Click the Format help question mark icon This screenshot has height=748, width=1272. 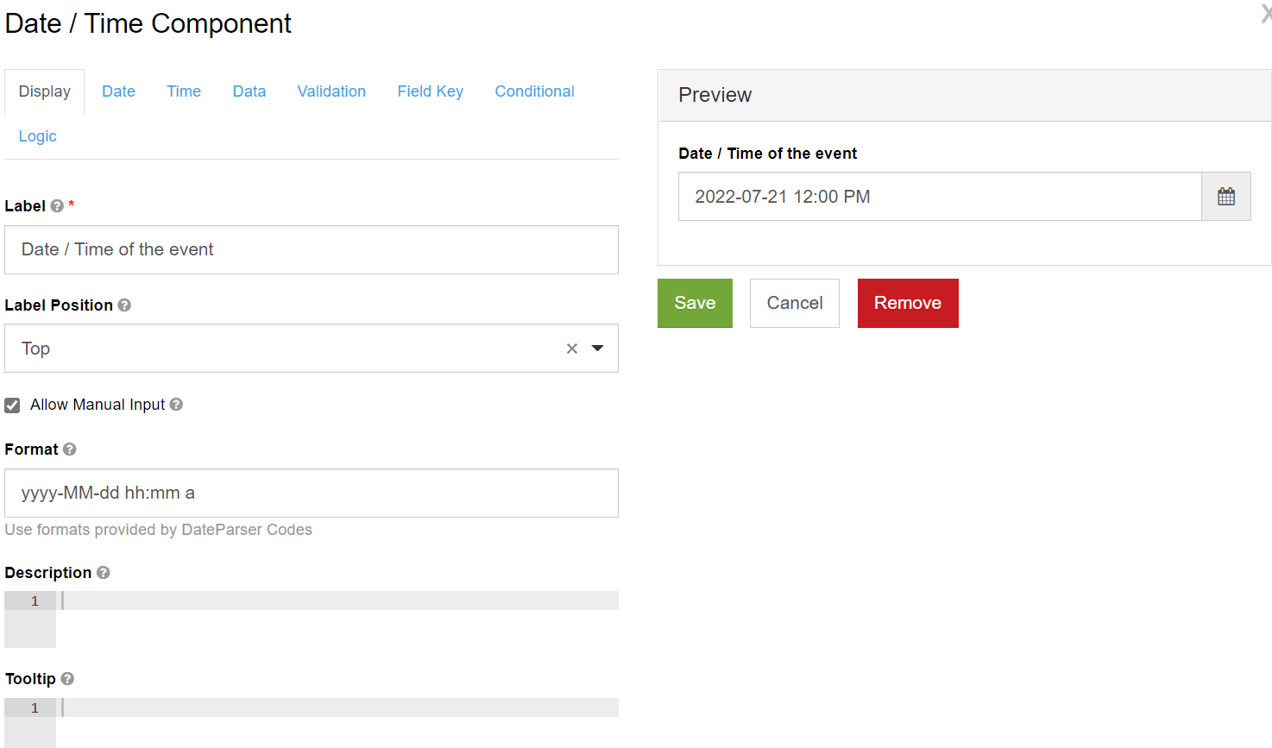(x=70, y=449)
